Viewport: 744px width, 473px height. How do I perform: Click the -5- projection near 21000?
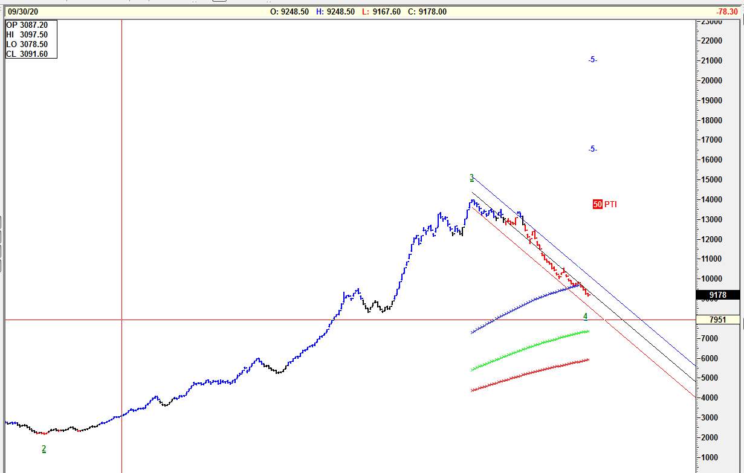[x=592, y=59]
